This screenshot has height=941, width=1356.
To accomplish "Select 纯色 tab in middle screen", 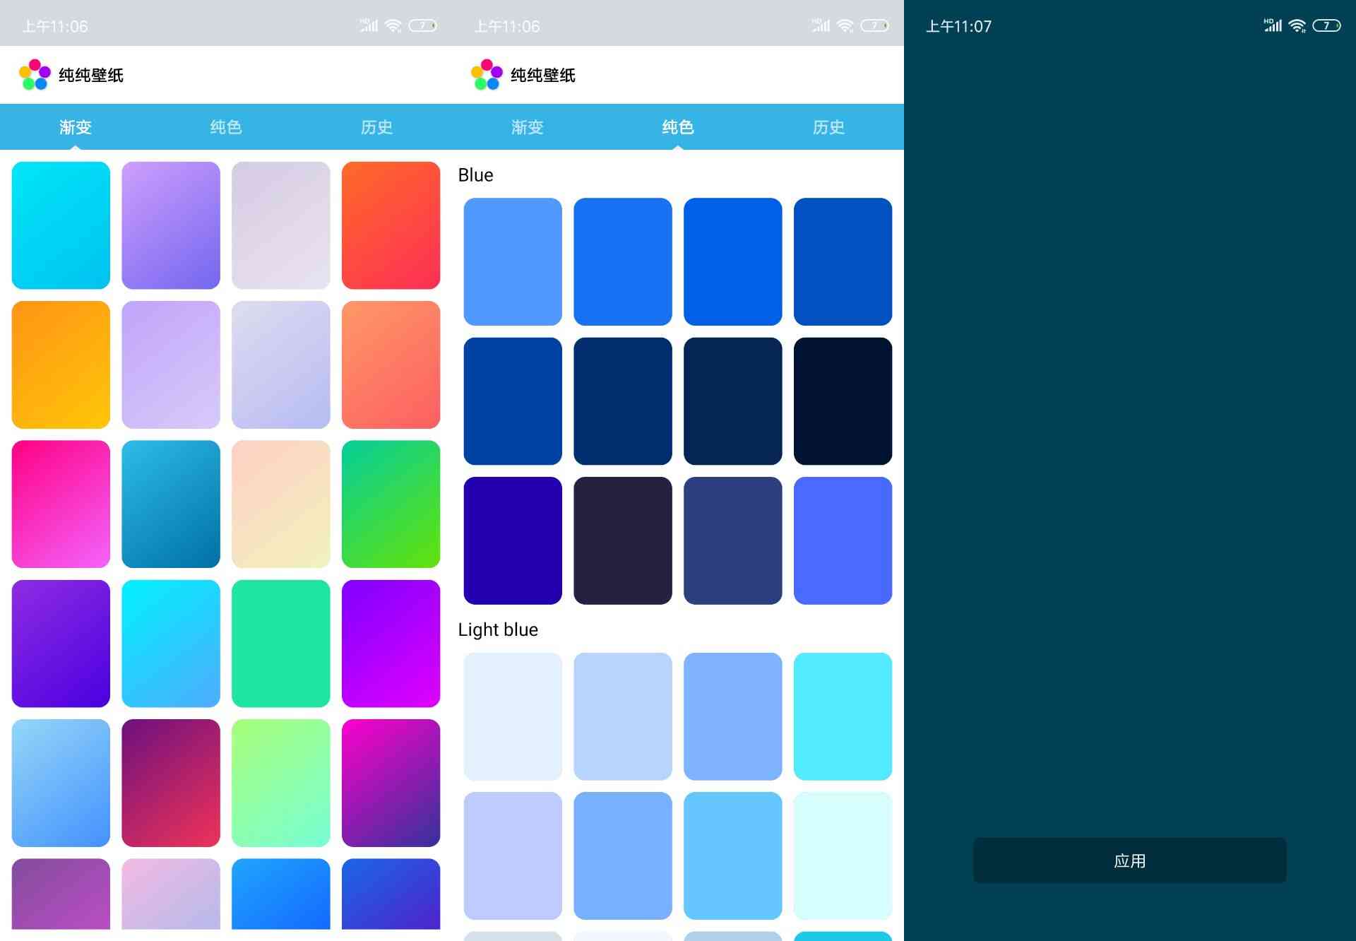I will pyautogui.click(x=678, y=127).
